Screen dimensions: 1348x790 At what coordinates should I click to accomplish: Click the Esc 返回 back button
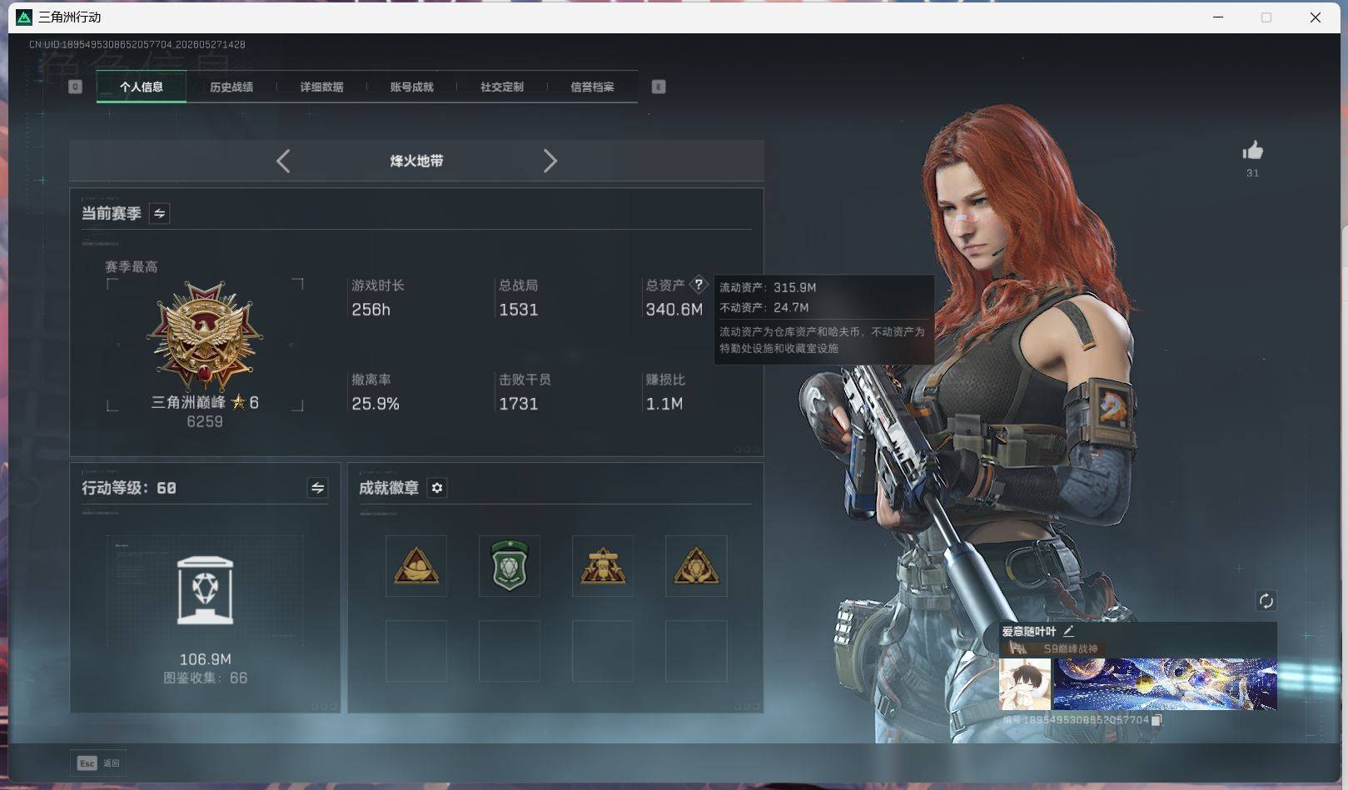(x=98, y=763)
